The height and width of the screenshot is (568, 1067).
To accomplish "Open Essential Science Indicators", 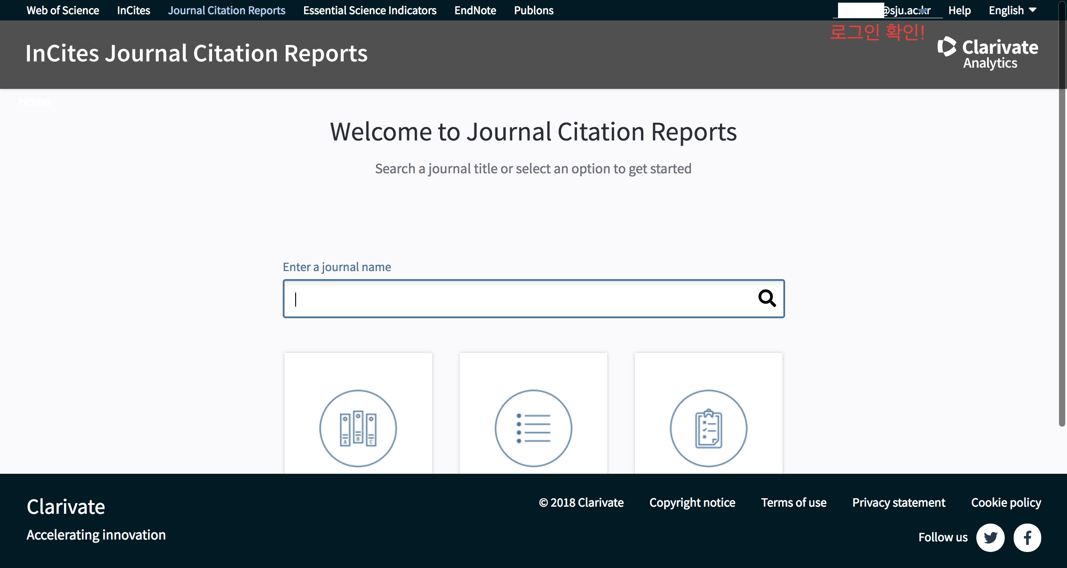I will click(x=369, y=10).
